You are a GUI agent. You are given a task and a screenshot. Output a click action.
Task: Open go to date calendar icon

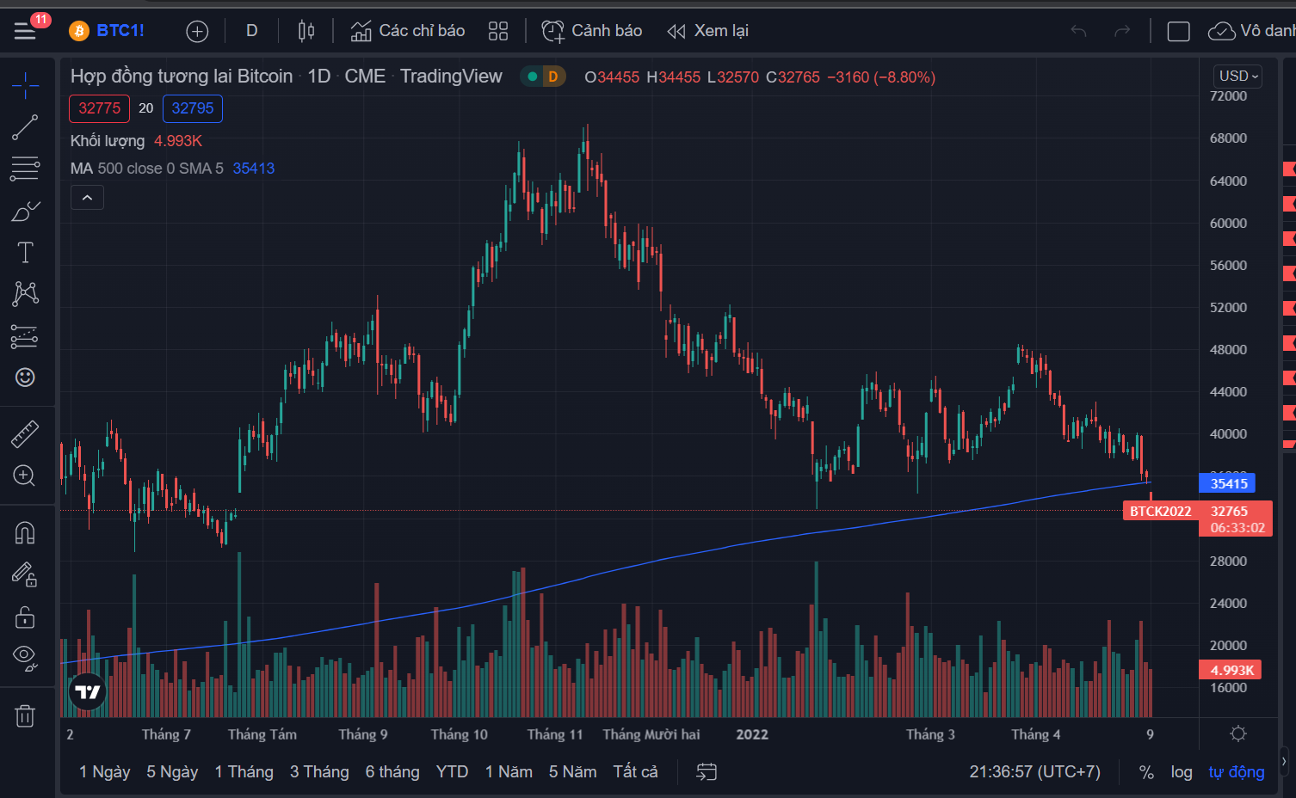[x=707, y=772]
